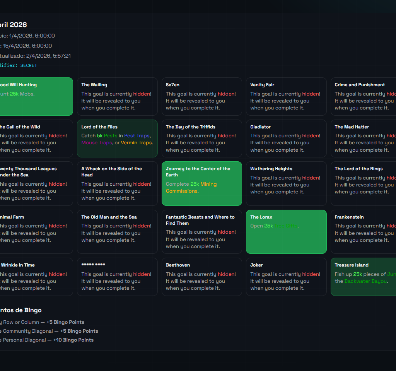This screenshot has width=396, height=371.
Task: Open Journey to the Center of the Earth card
Action: pos(201,183)
